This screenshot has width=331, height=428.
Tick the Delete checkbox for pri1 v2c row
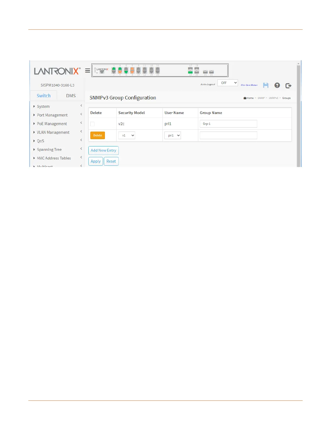pyautogui.click(x=92, y=124)
